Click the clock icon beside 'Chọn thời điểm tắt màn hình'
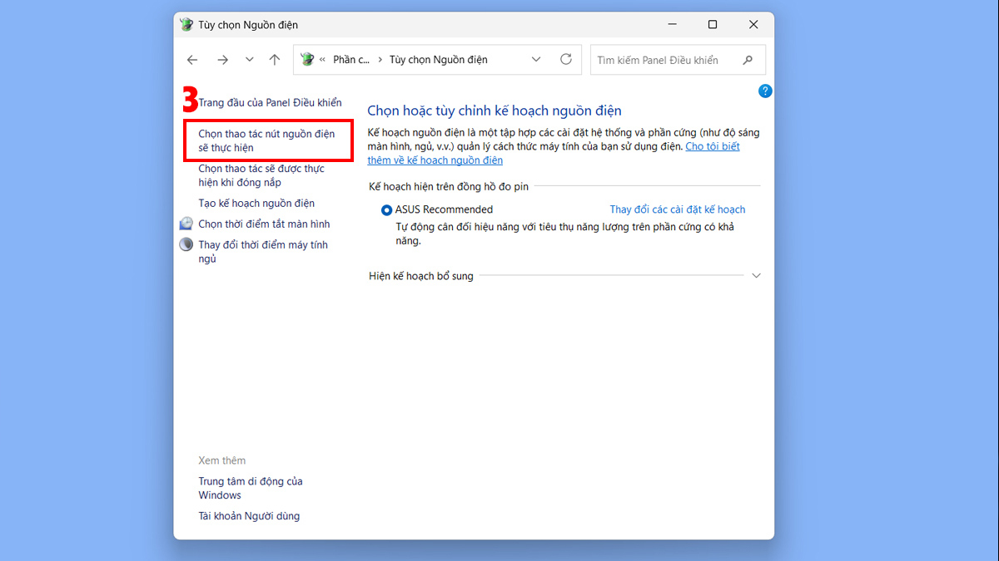The height and width of the screenshot is (561, 999). pos(186,223)
